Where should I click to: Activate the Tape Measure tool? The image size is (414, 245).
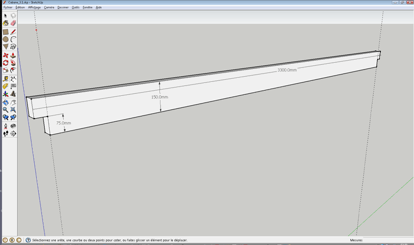tap(6, 78)
